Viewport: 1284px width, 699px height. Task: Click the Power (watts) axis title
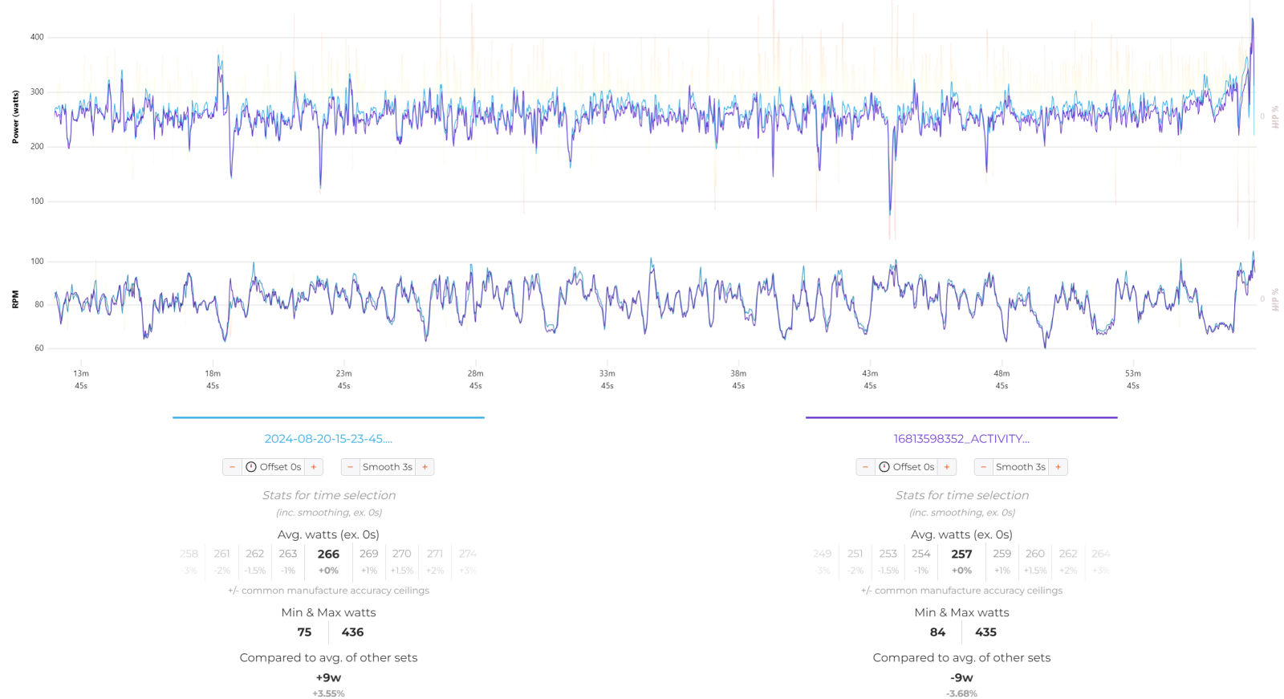point(15,117)
